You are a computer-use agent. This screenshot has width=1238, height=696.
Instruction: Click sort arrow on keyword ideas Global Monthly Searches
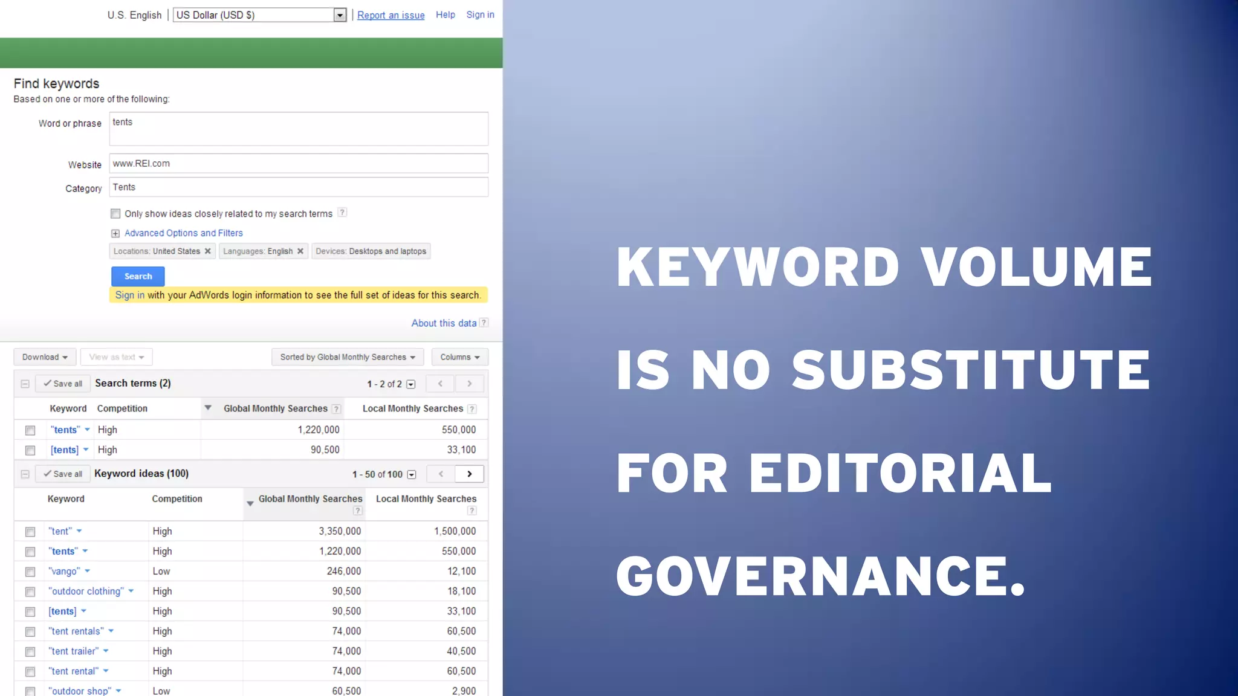point(250,503)
